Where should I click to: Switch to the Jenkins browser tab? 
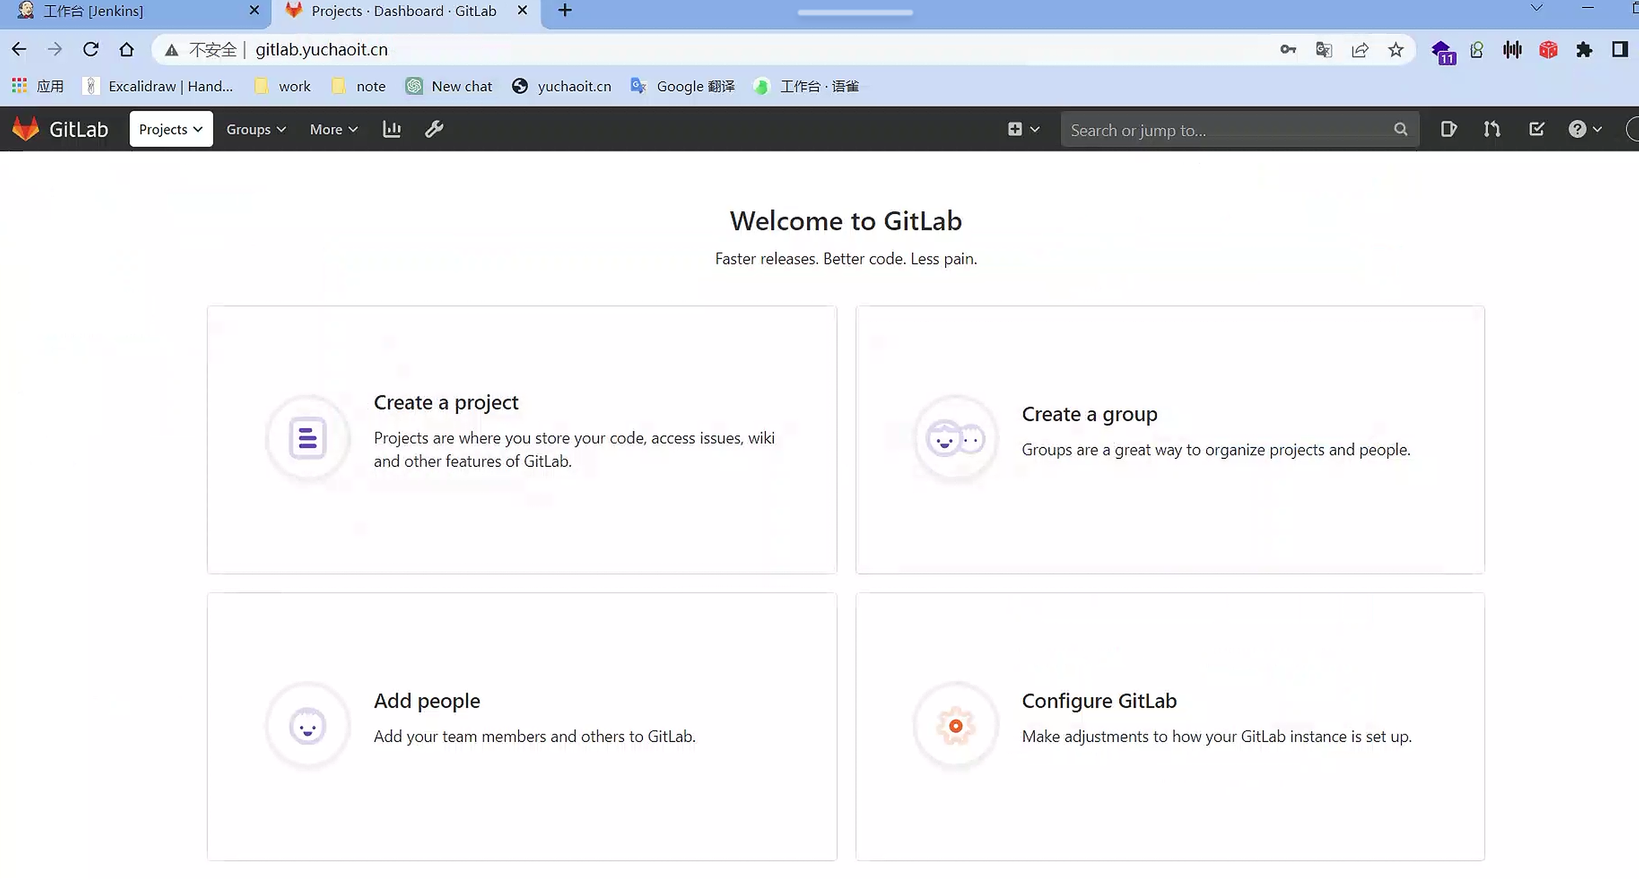coord(94,11)
